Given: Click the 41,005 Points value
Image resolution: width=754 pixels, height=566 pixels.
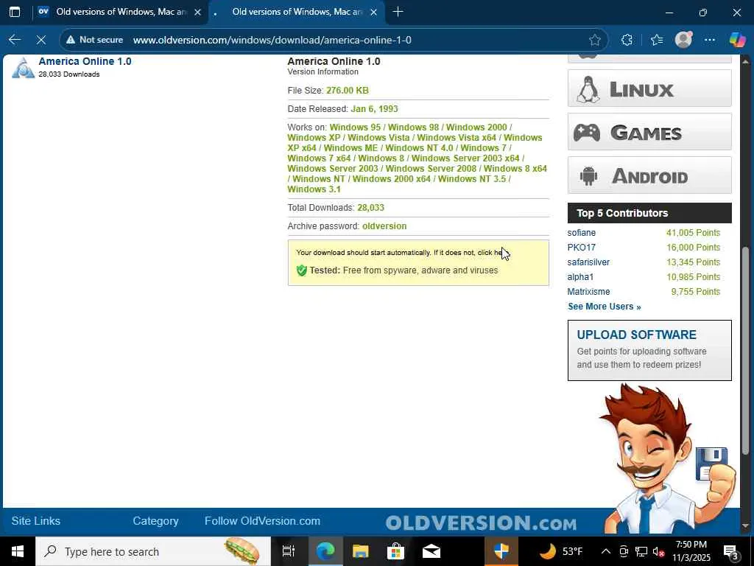Looking at the screenshot, I should click(x=693, y=232).
